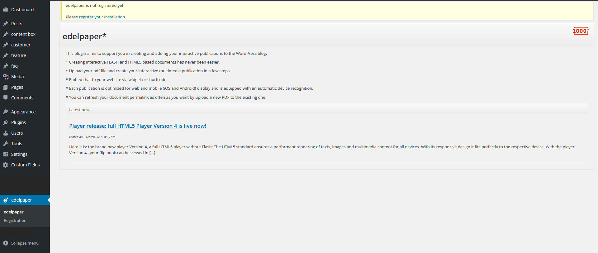Open the Player release HTML5 news link
Image resolution: width=598 pixels, height=253 pixels.
pos(138,126)
